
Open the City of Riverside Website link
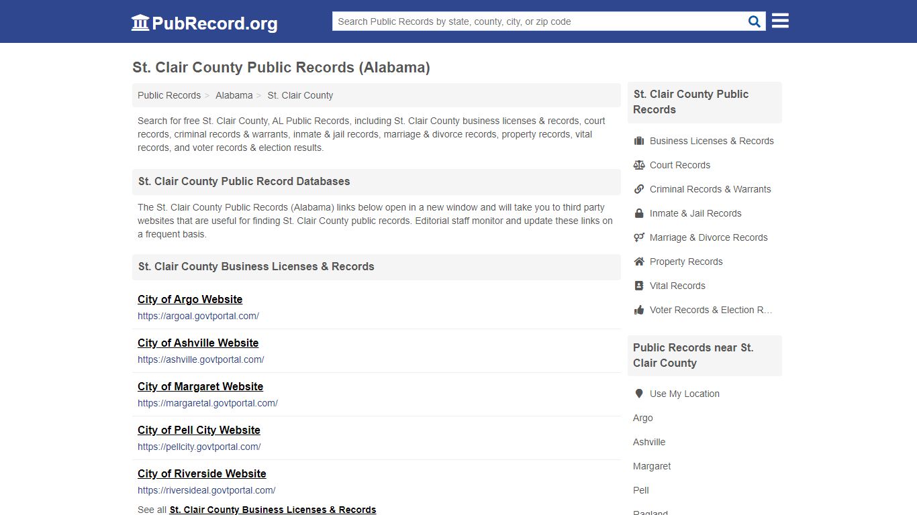pos(202,473)
